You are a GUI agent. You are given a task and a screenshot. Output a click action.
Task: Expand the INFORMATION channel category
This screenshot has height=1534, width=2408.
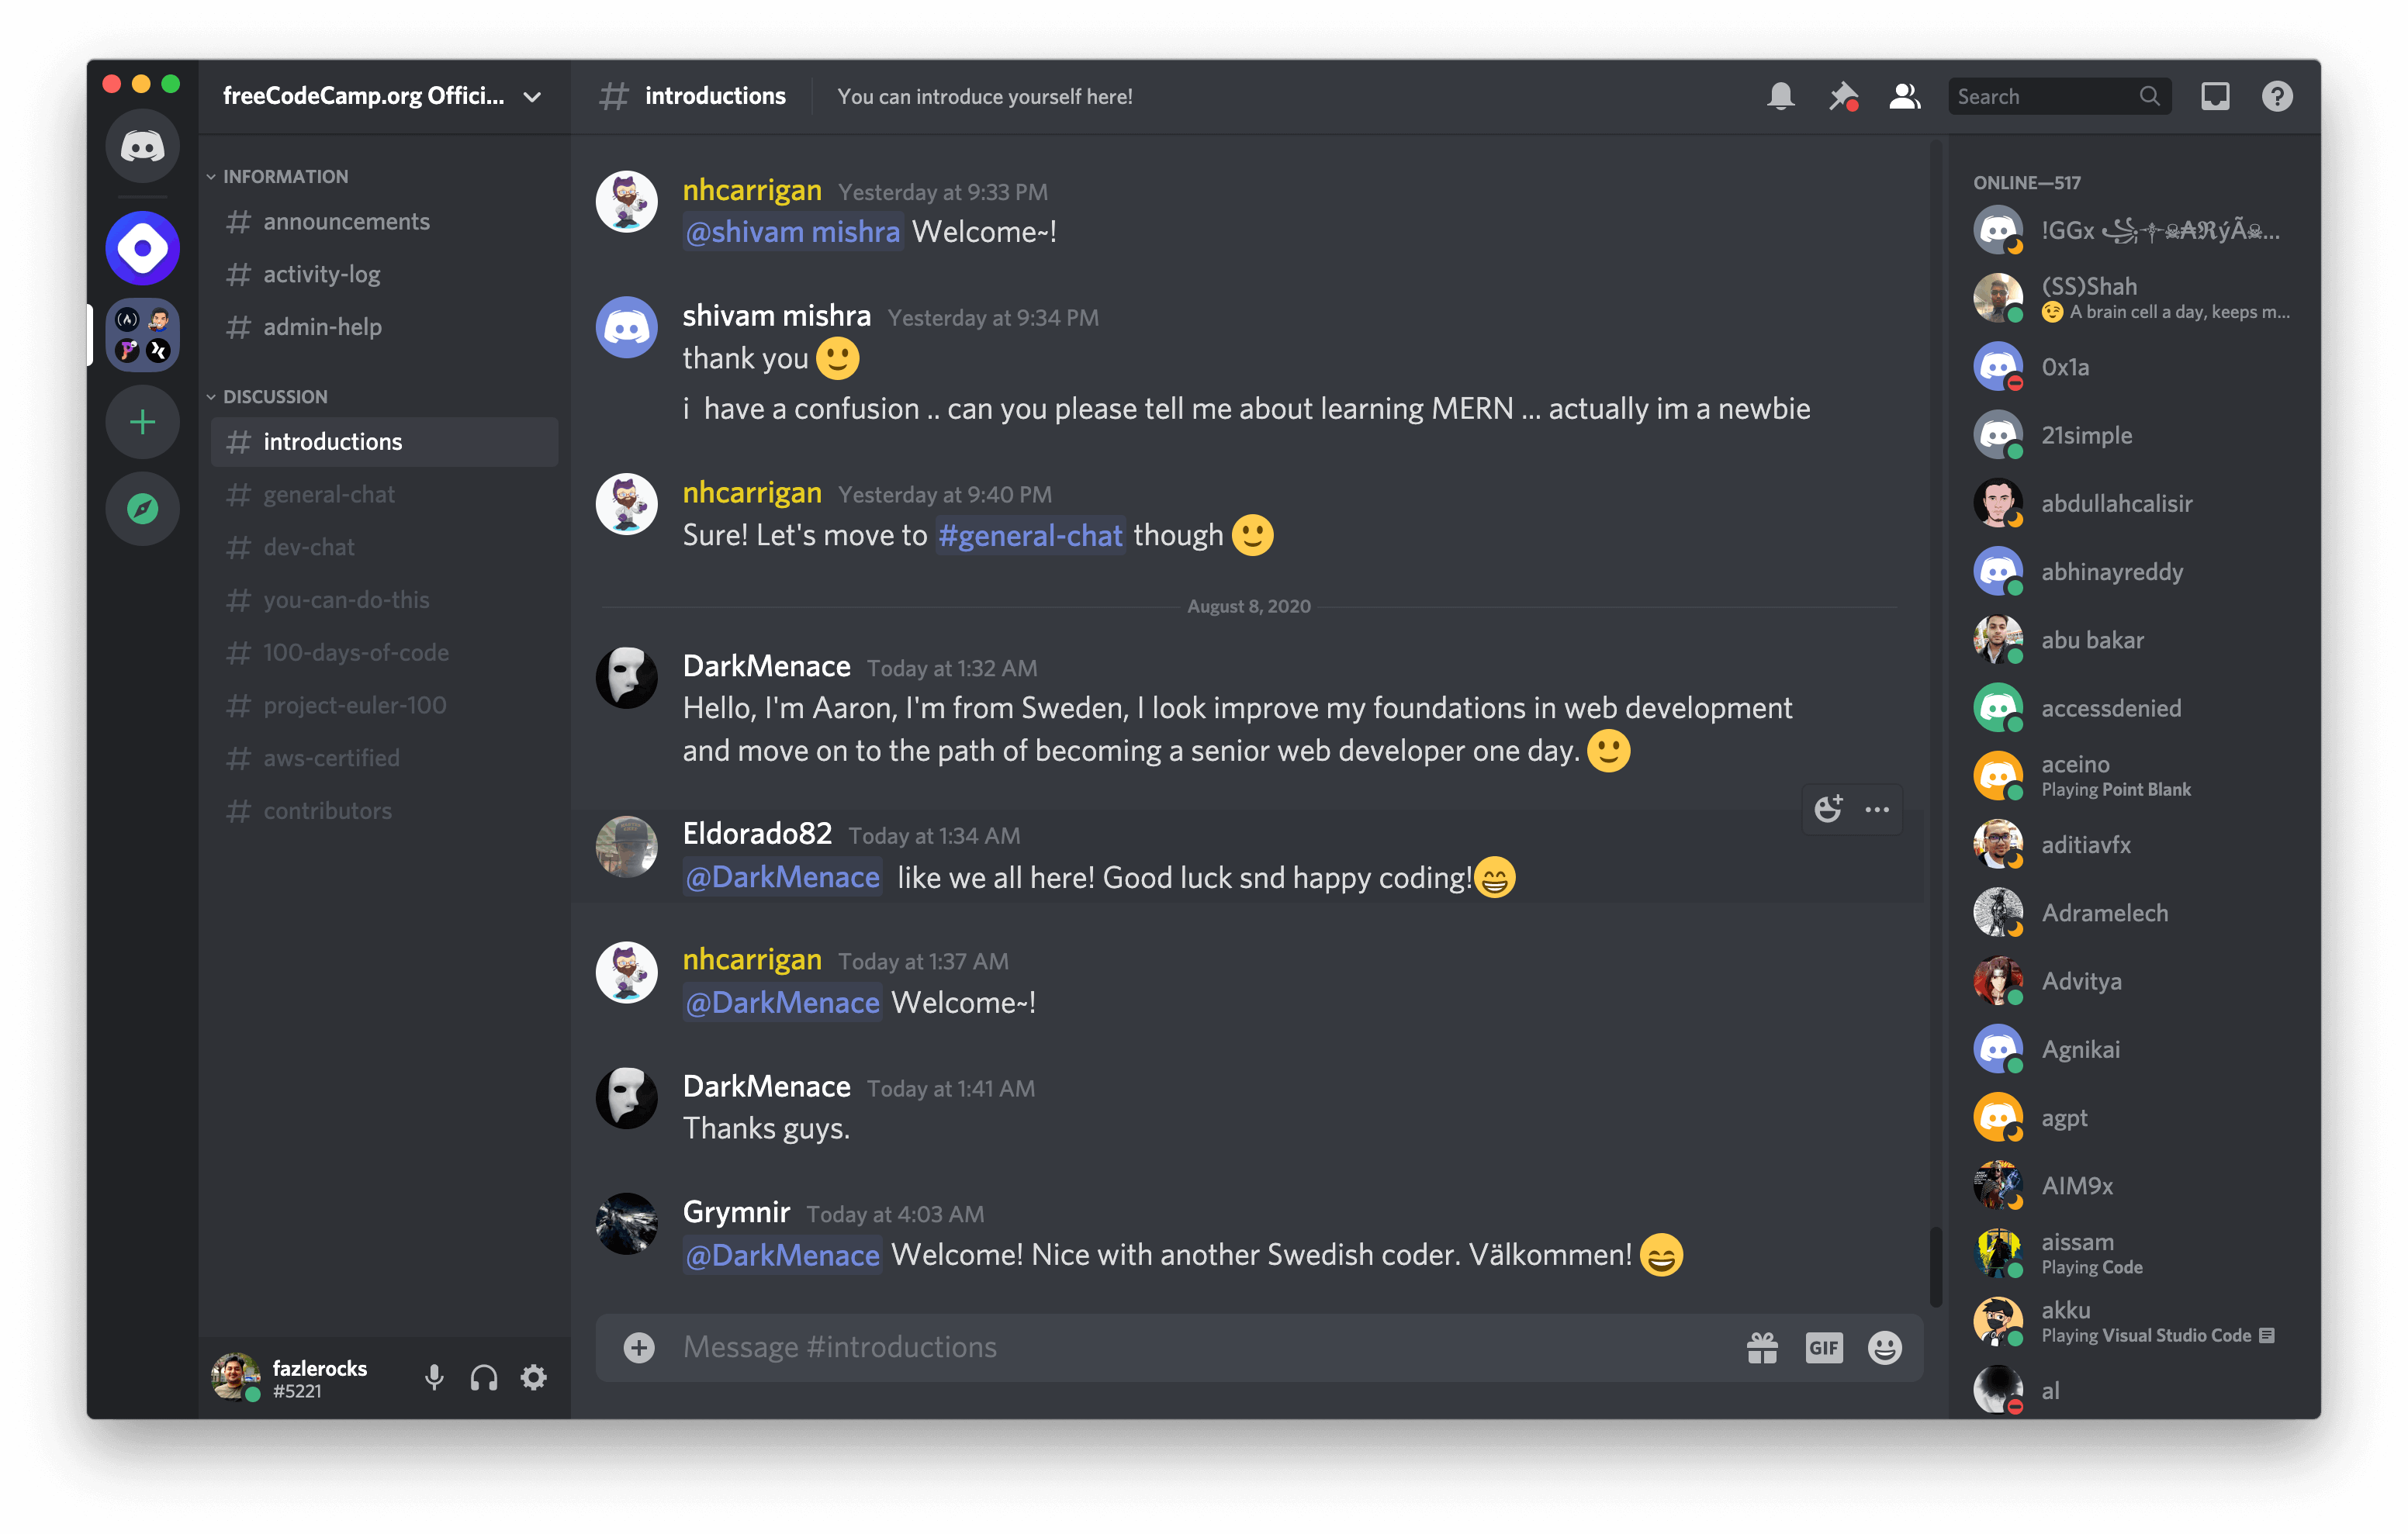(x=282, y=174)
